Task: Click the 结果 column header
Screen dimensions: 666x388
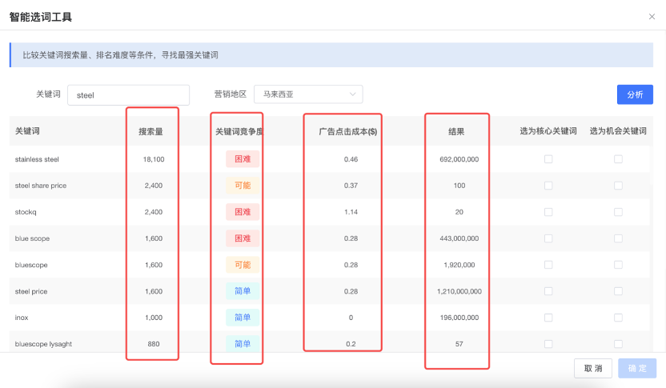Action: pos(456,131)
